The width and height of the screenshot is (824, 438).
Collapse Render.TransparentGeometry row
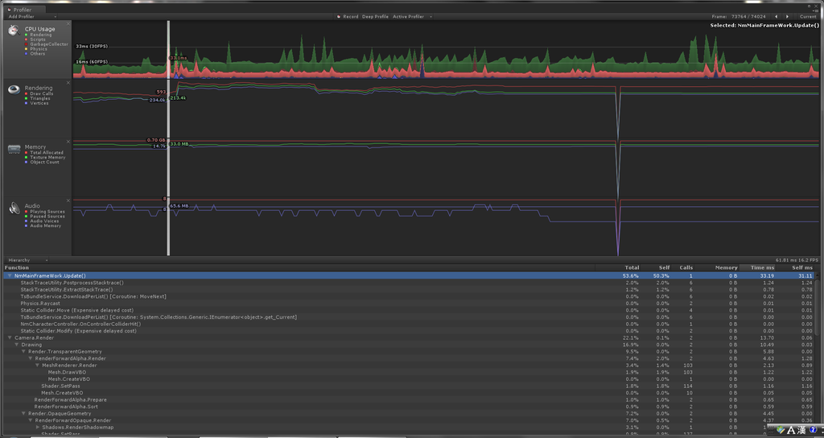(x=23, y=351)
